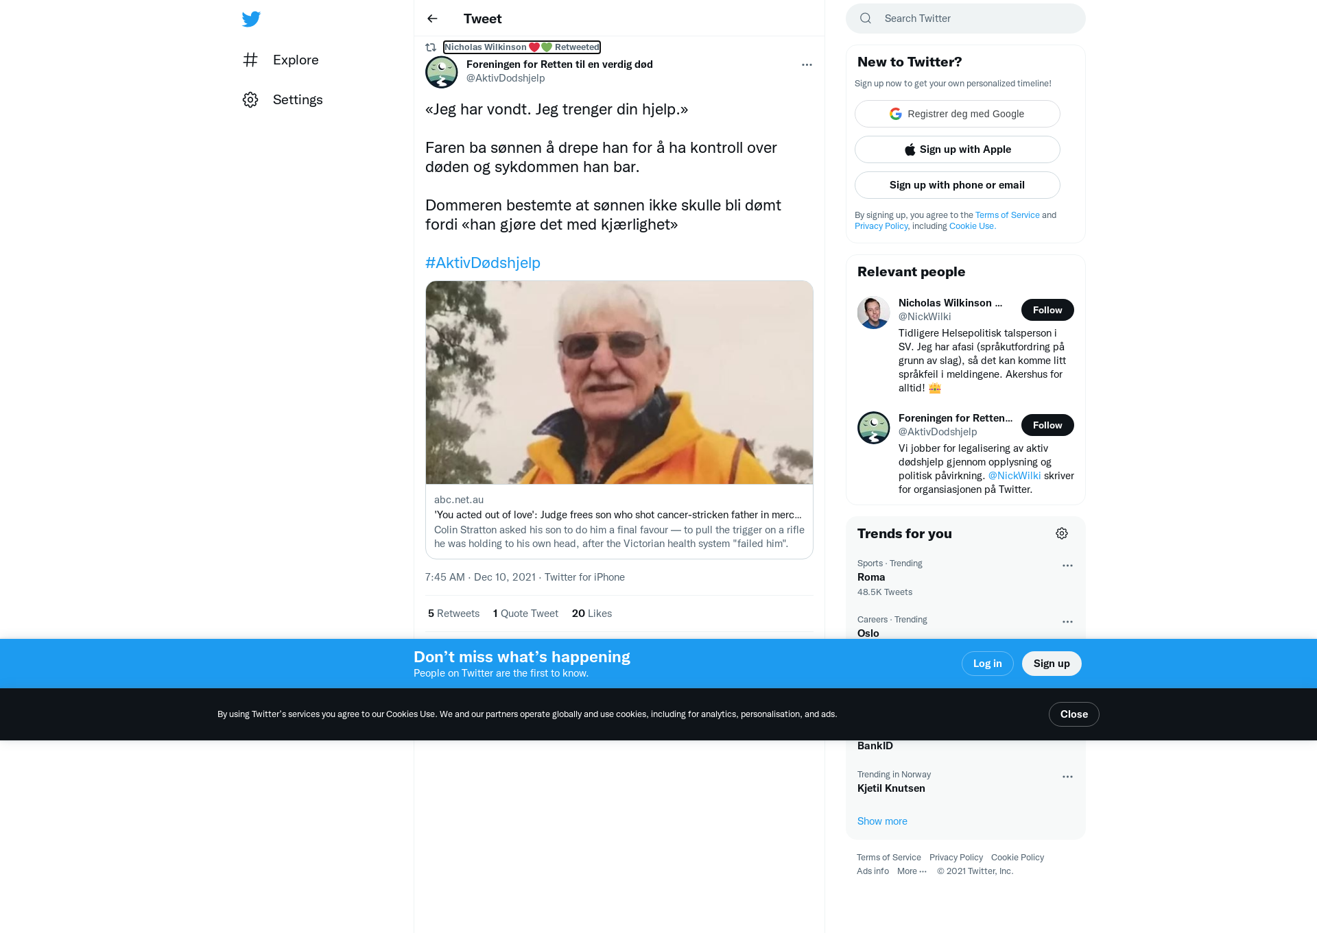The height and width of the screenshot is (933, 1317).
Task: Register using the Google button
Action: (x=958, y=114)
